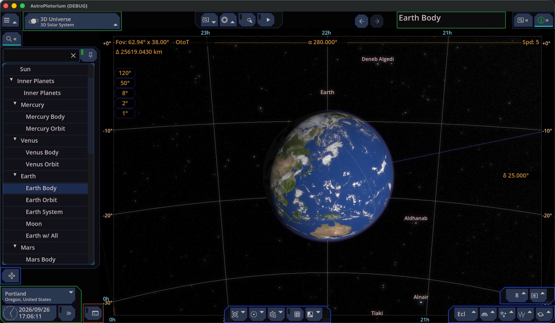Set field of view to 1°
The height and width of the screenshot is (323, 555).
pyautogui.click(x=125, y=113)
